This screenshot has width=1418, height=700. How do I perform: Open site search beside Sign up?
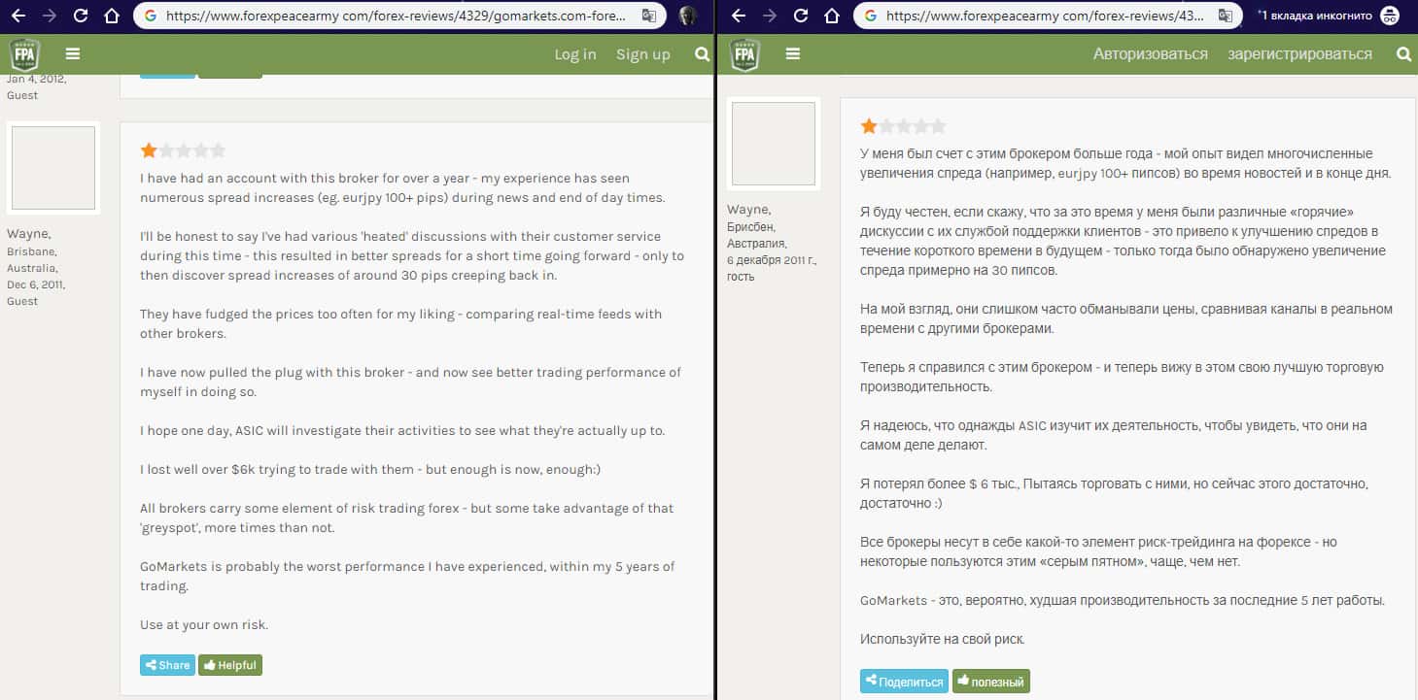coord(703,54)
